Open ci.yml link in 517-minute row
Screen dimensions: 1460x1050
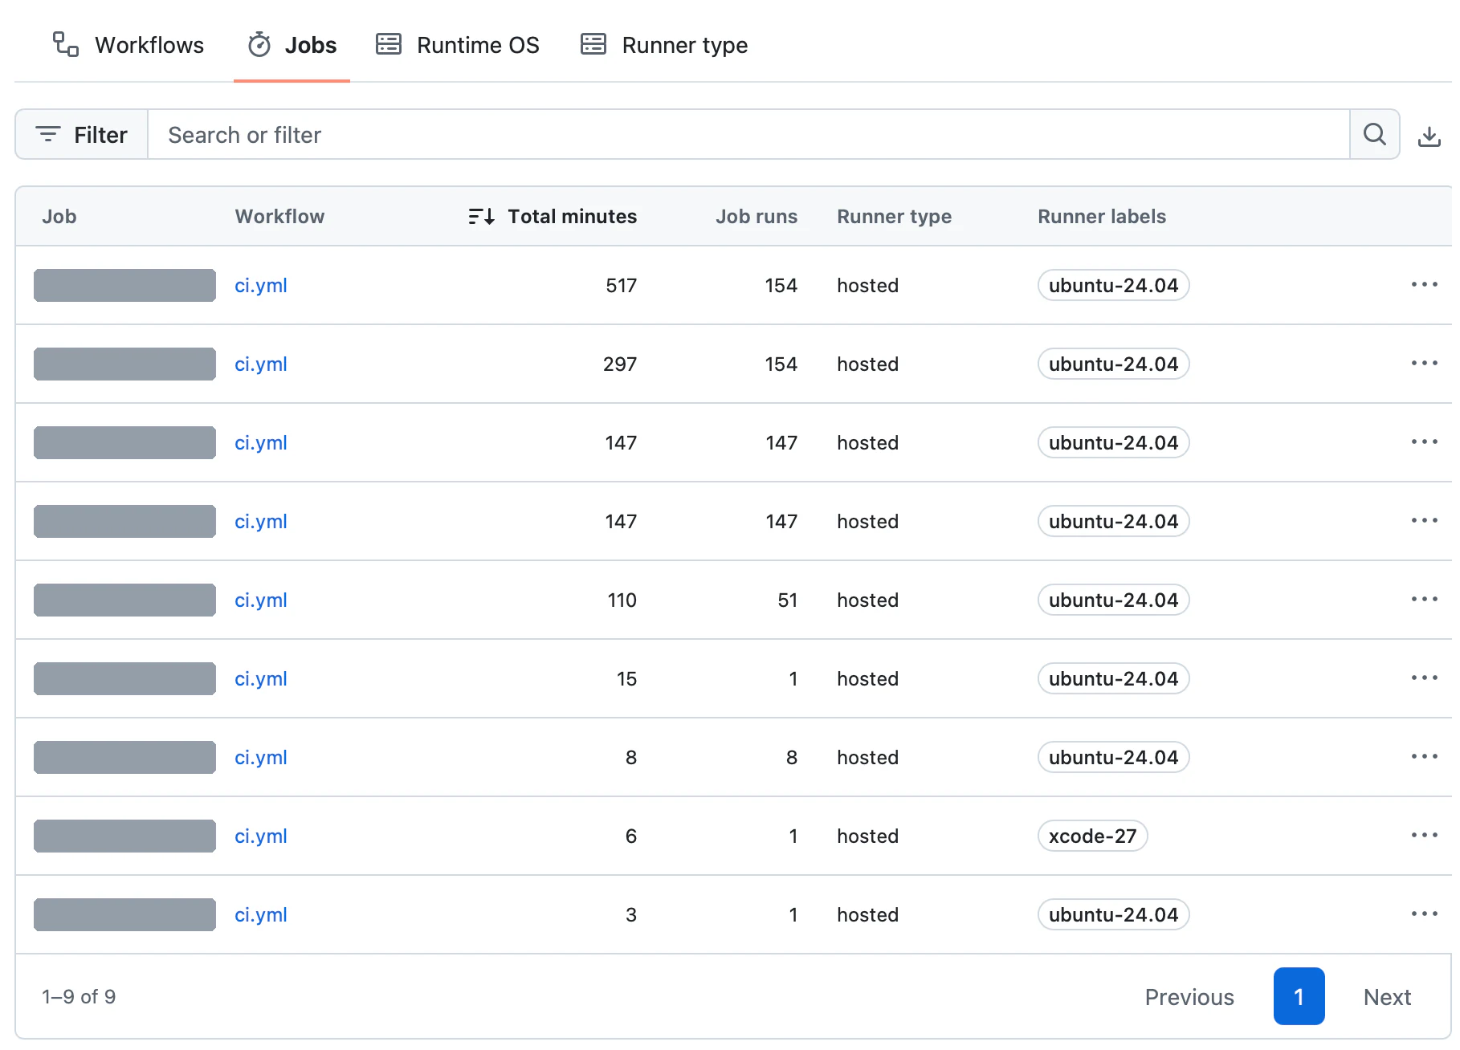(x=261, y=286)
